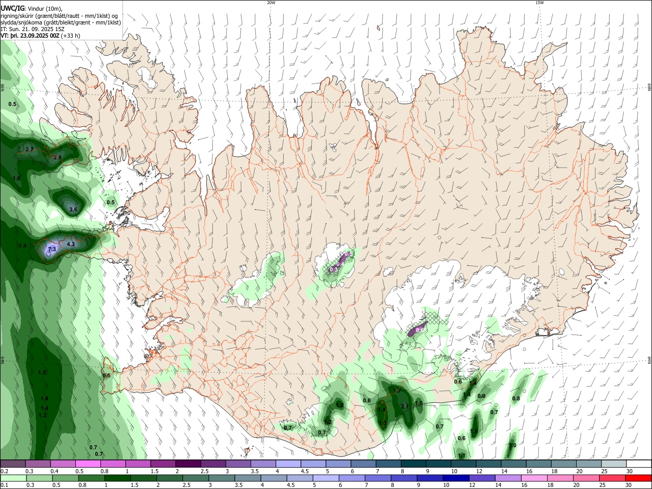
Task: Click the 4.3 precipitation value on the map
Action: click(x=71, y=244)
